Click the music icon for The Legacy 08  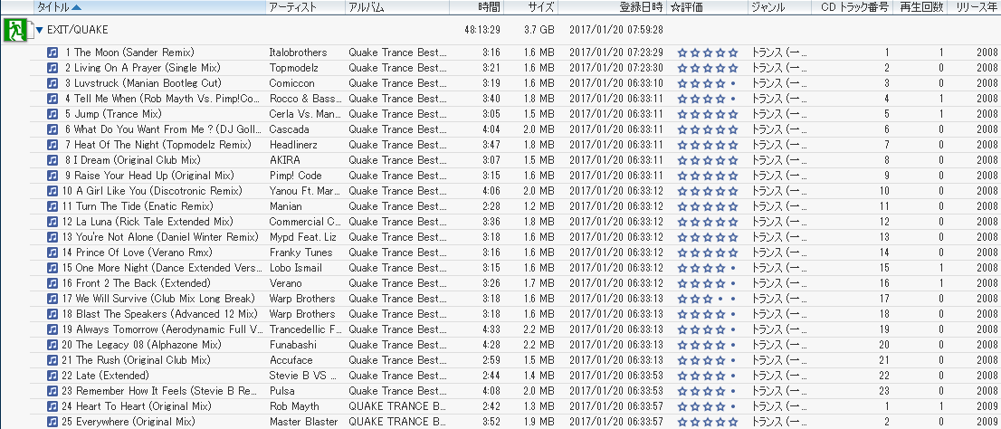(53, 345)
